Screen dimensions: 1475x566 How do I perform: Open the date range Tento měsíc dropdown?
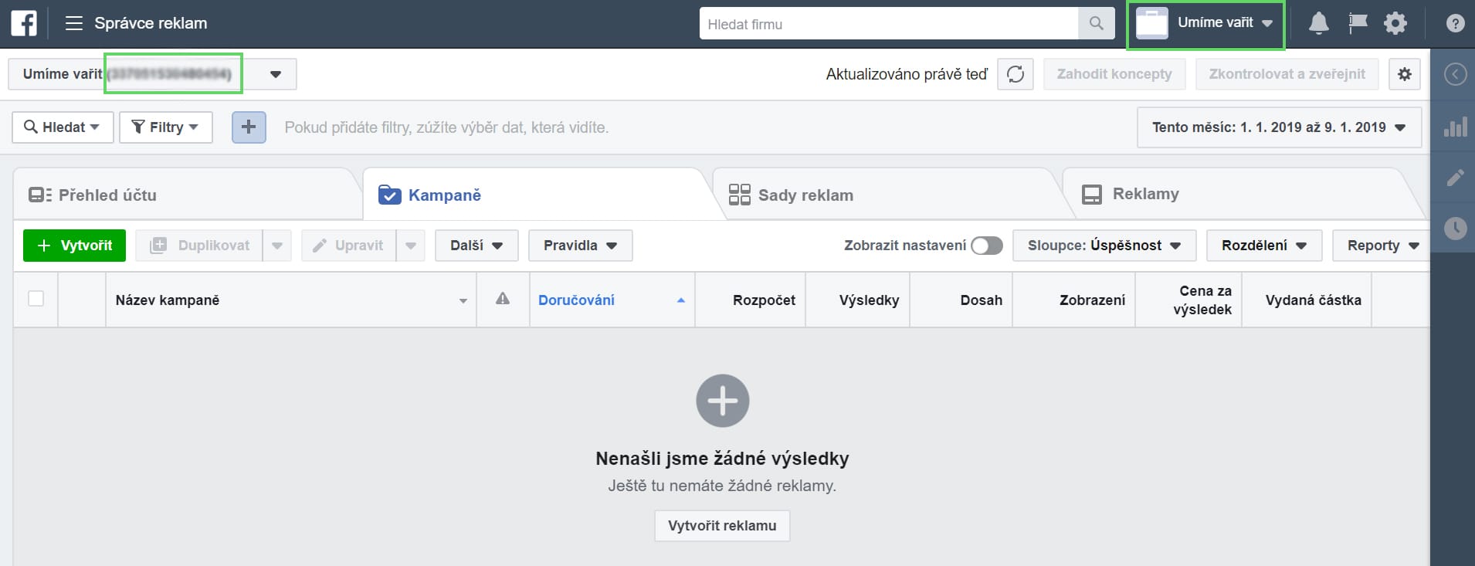pos(1278,127)
